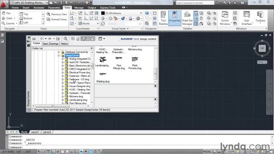Expand the Analog Integrated Circuits drawing node

63,59
